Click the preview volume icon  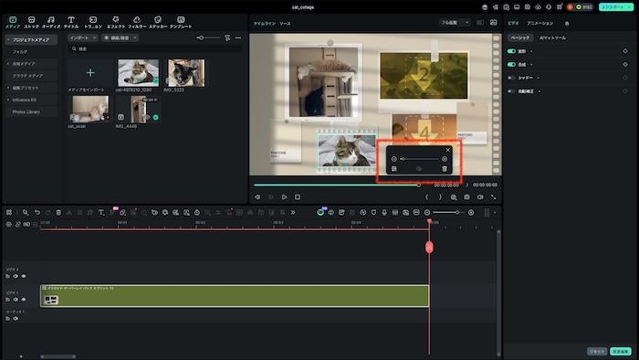(x=480, y=197)
